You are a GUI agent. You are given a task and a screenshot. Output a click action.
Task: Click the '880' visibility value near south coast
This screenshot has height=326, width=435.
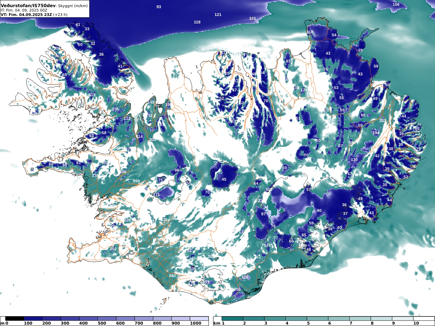(x=172, y=276)
